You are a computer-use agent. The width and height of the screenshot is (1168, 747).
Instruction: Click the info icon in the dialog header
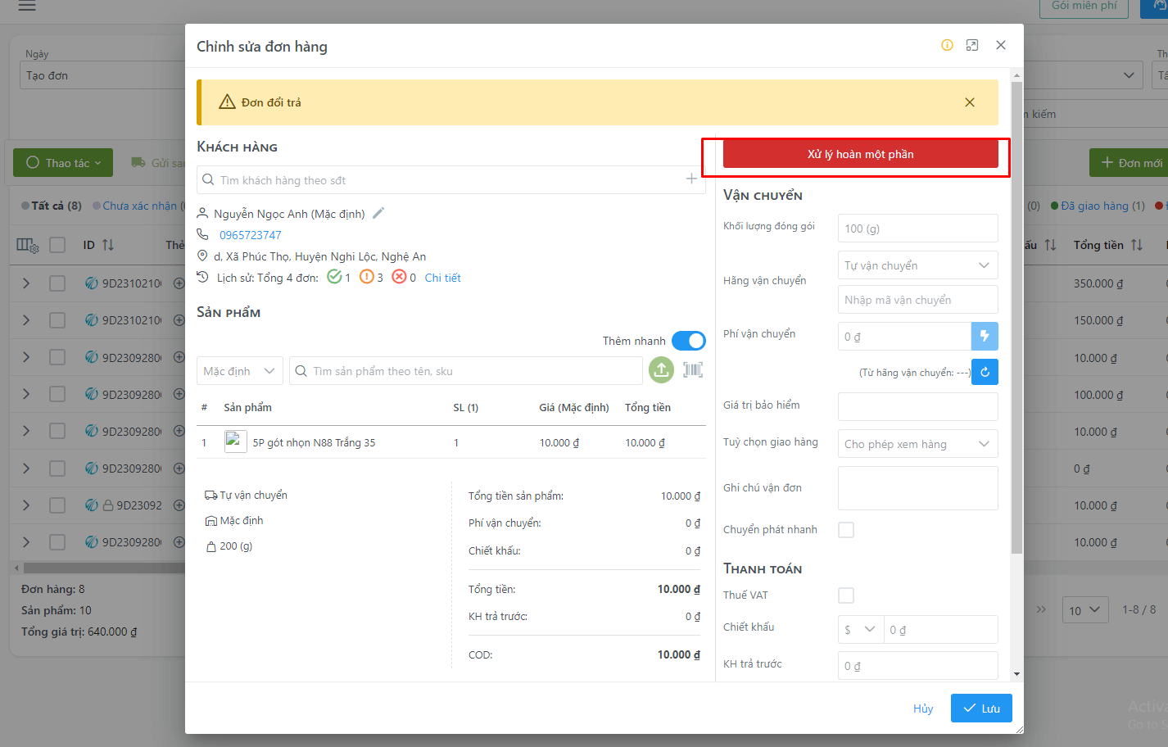947,45
